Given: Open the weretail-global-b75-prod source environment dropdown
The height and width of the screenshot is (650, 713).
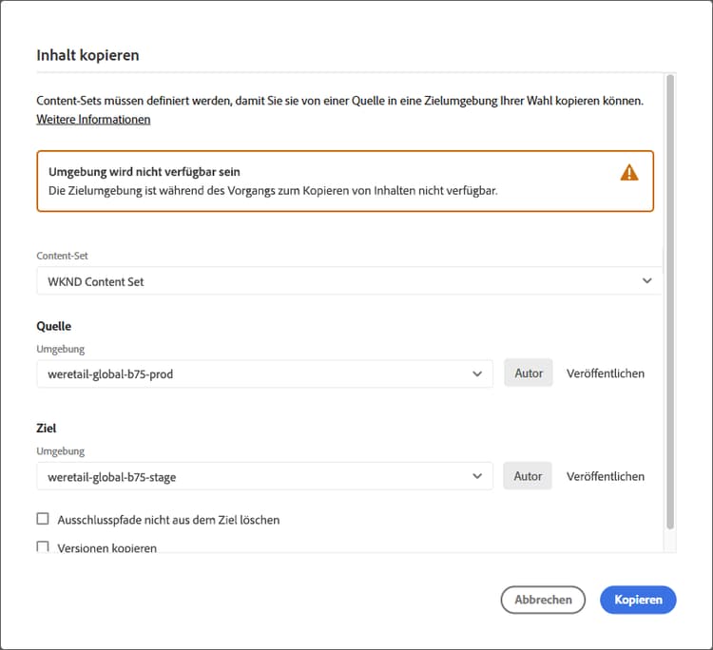Looking at the screenshot, I should 257,373.
